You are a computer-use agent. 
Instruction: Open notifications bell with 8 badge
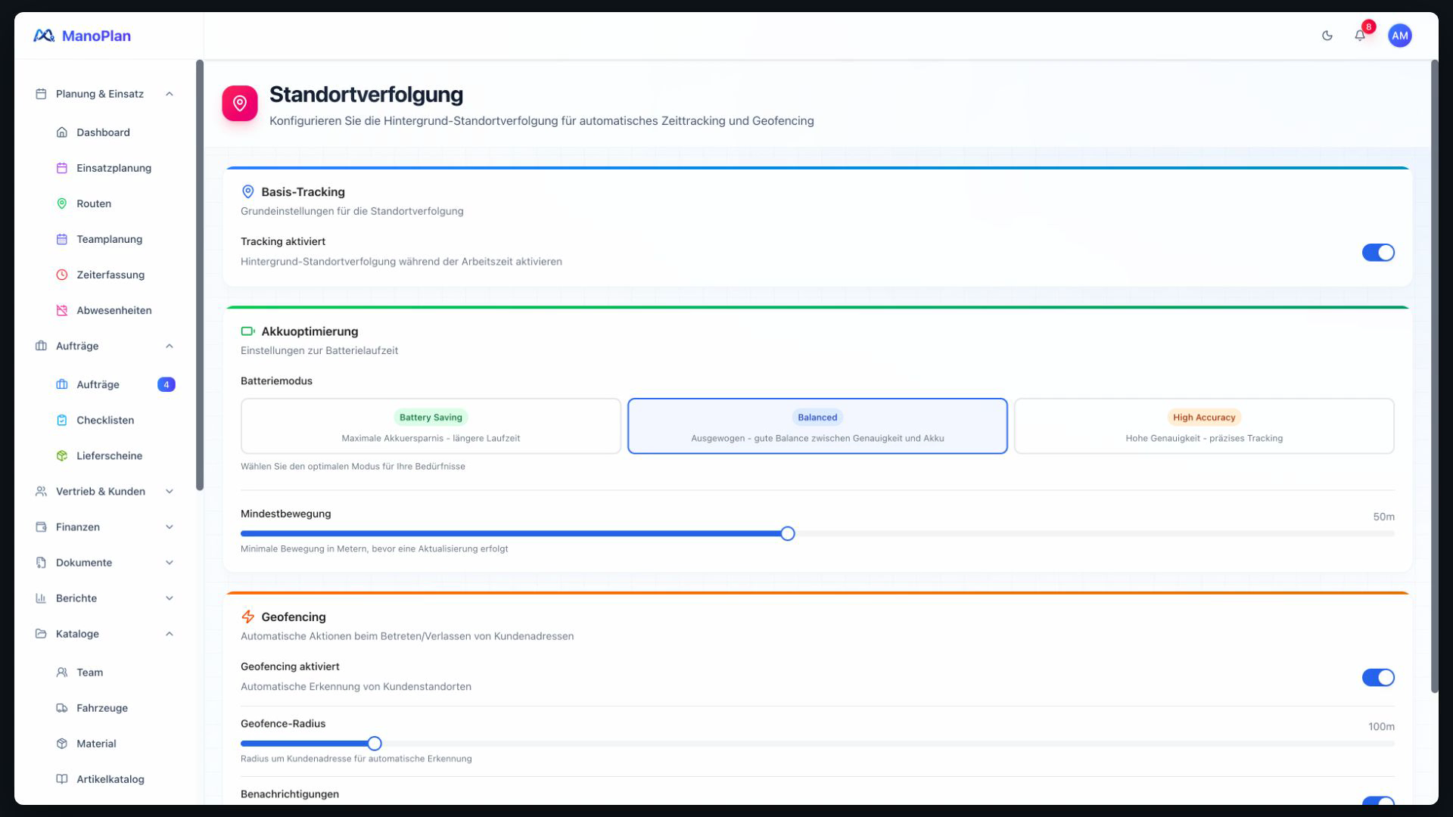click(1360, 36)
